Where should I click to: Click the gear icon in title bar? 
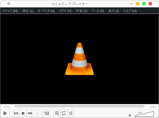[x=9, y=4]
